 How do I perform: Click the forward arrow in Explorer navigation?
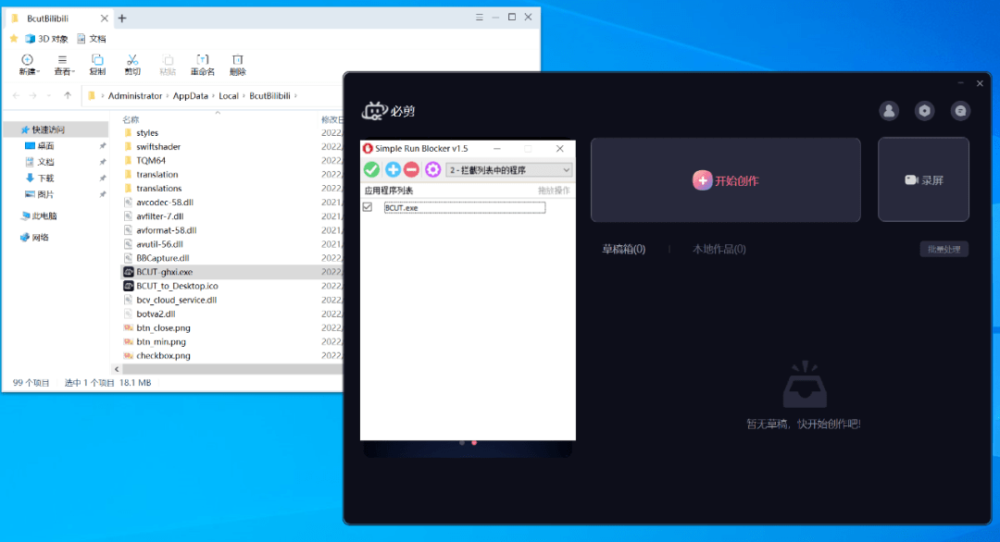pyautogui.click(x=32, y=95)
